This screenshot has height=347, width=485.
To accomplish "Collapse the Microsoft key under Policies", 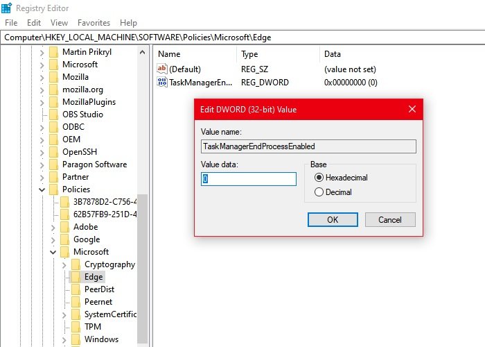I will [53, 252].
